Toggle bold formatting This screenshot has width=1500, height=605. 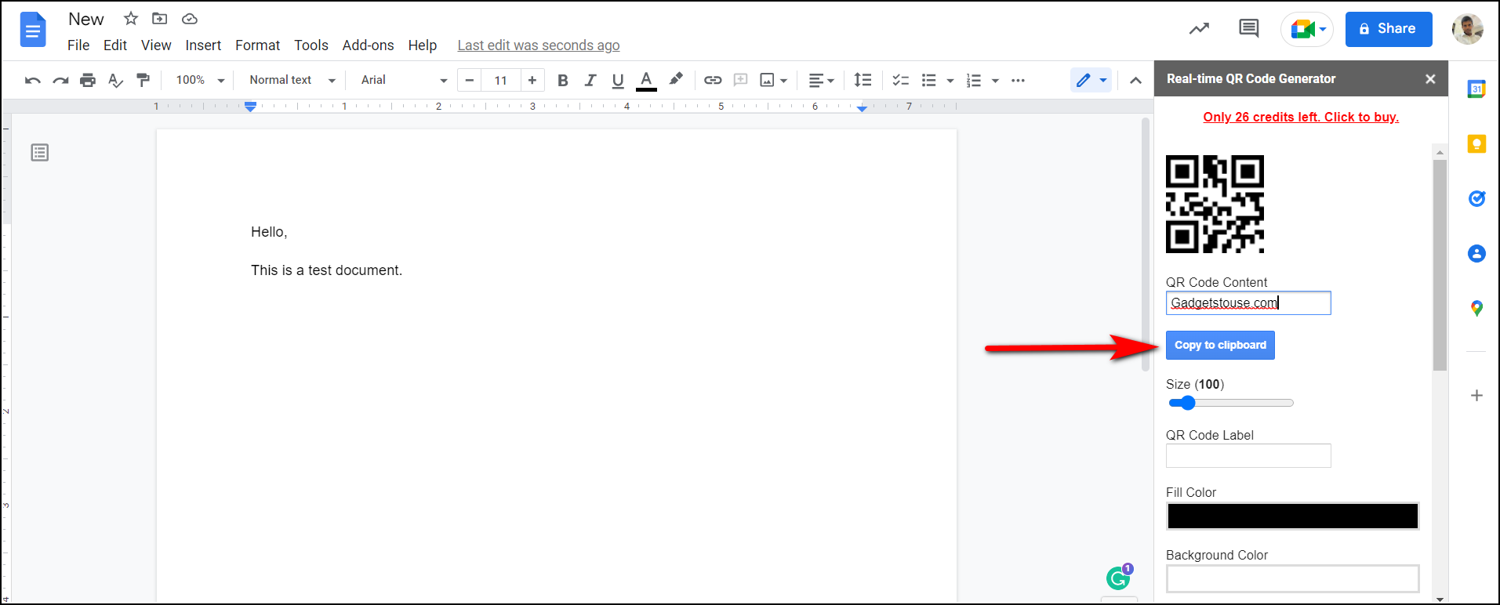[562, 80]
